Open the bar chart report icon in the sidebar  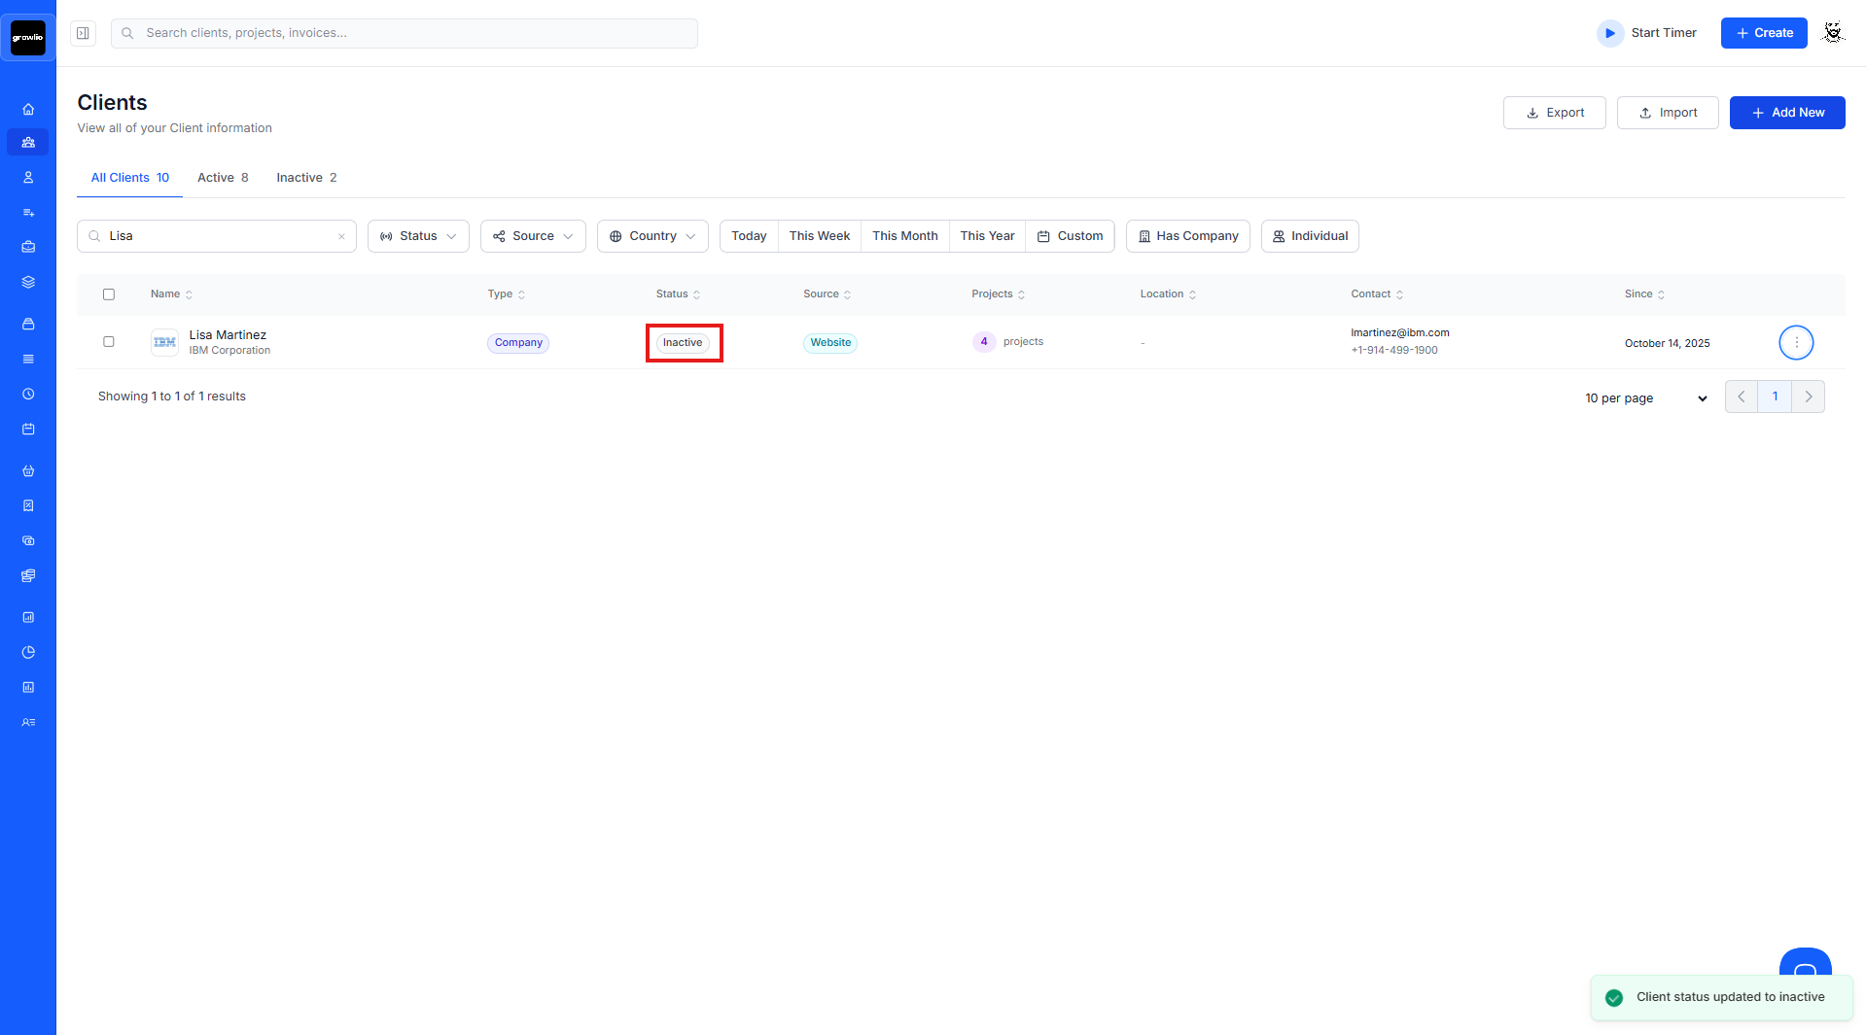click(x=28, y=617)
